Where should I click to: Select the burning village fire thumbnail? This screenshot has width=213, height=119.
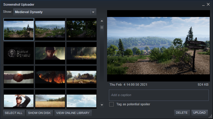click(x=50, y=77)
